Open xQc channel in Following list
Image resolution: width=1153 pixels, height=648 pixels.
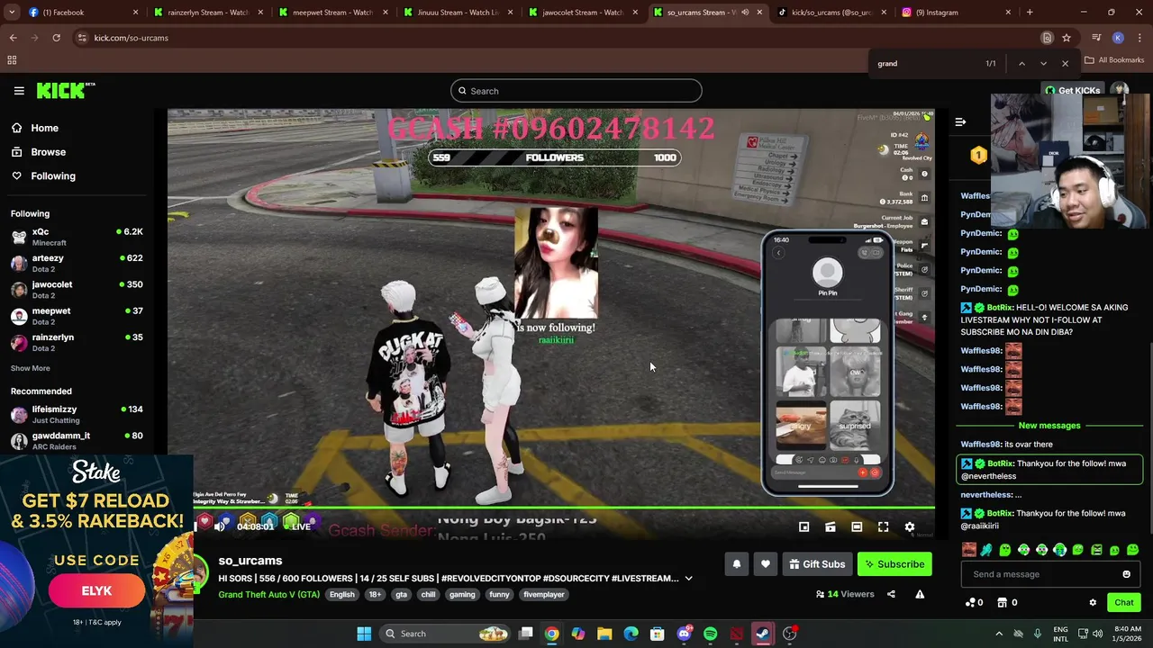pos(77,237)
